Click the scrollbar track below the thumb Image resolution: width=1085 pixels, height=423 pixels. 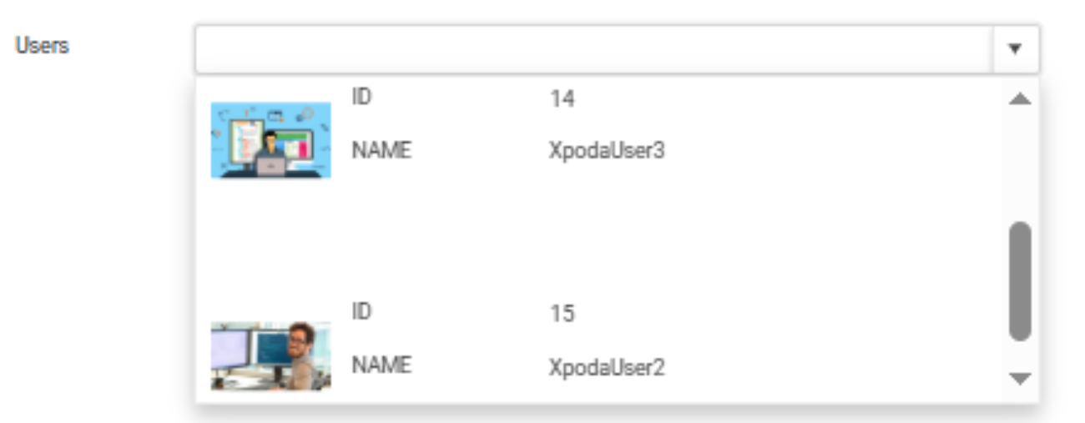1020,355
